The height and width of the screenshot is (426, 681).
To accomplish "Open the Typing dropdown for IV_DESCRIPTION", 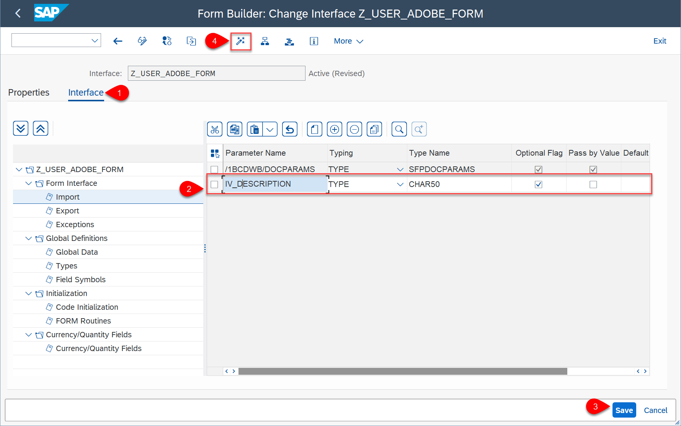I will (400, 184).
